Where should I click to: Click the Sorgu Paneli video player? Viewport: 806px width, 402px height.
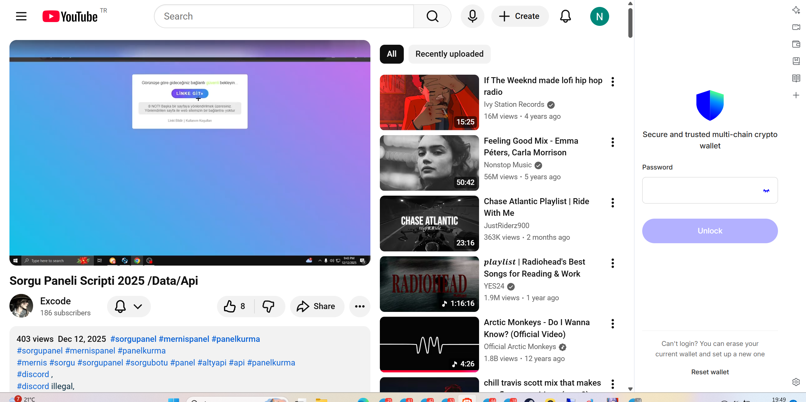[x=190, y=152]
